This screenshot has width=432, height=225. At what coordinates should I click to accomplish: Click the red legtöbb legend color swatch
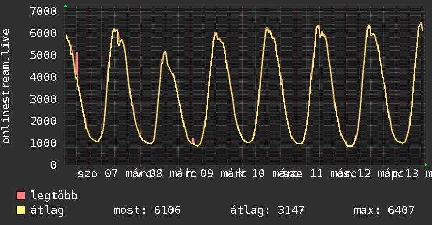tap(21, 196)
